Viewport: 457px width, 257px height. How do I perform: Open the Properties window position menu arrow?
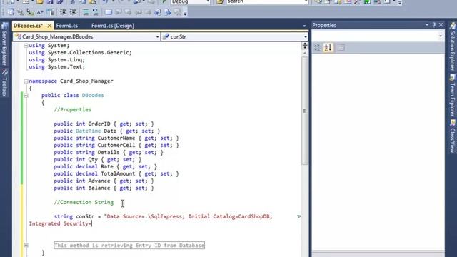[x=427, y=25]
